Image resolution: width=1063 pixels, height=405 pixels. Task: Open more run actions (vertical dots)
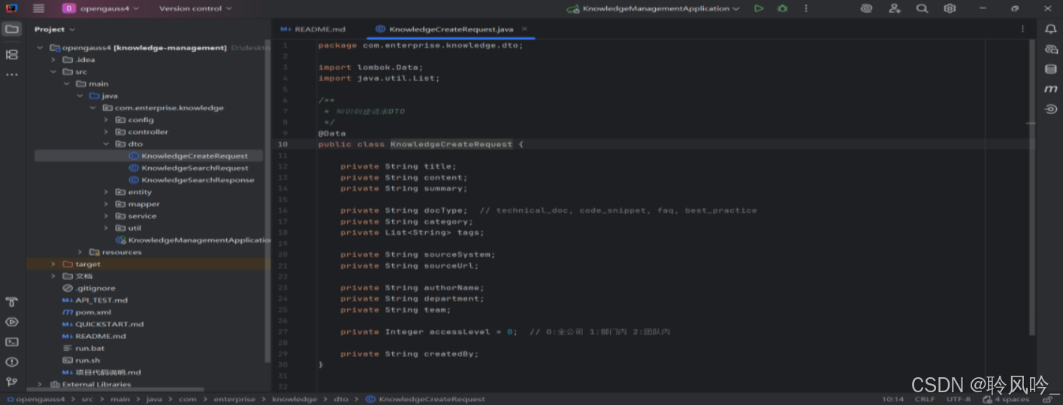(x=807, y=8)
